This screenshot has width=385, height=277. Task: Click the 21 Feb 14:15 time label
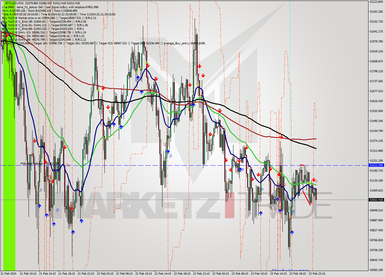[x=47, y=274]
